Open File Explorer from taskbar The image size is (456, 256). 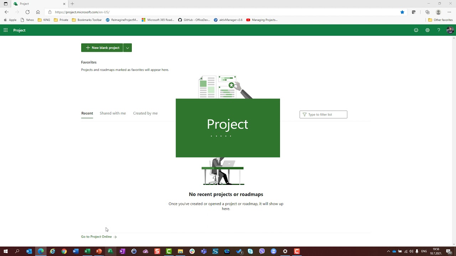[x=180, y=251]
